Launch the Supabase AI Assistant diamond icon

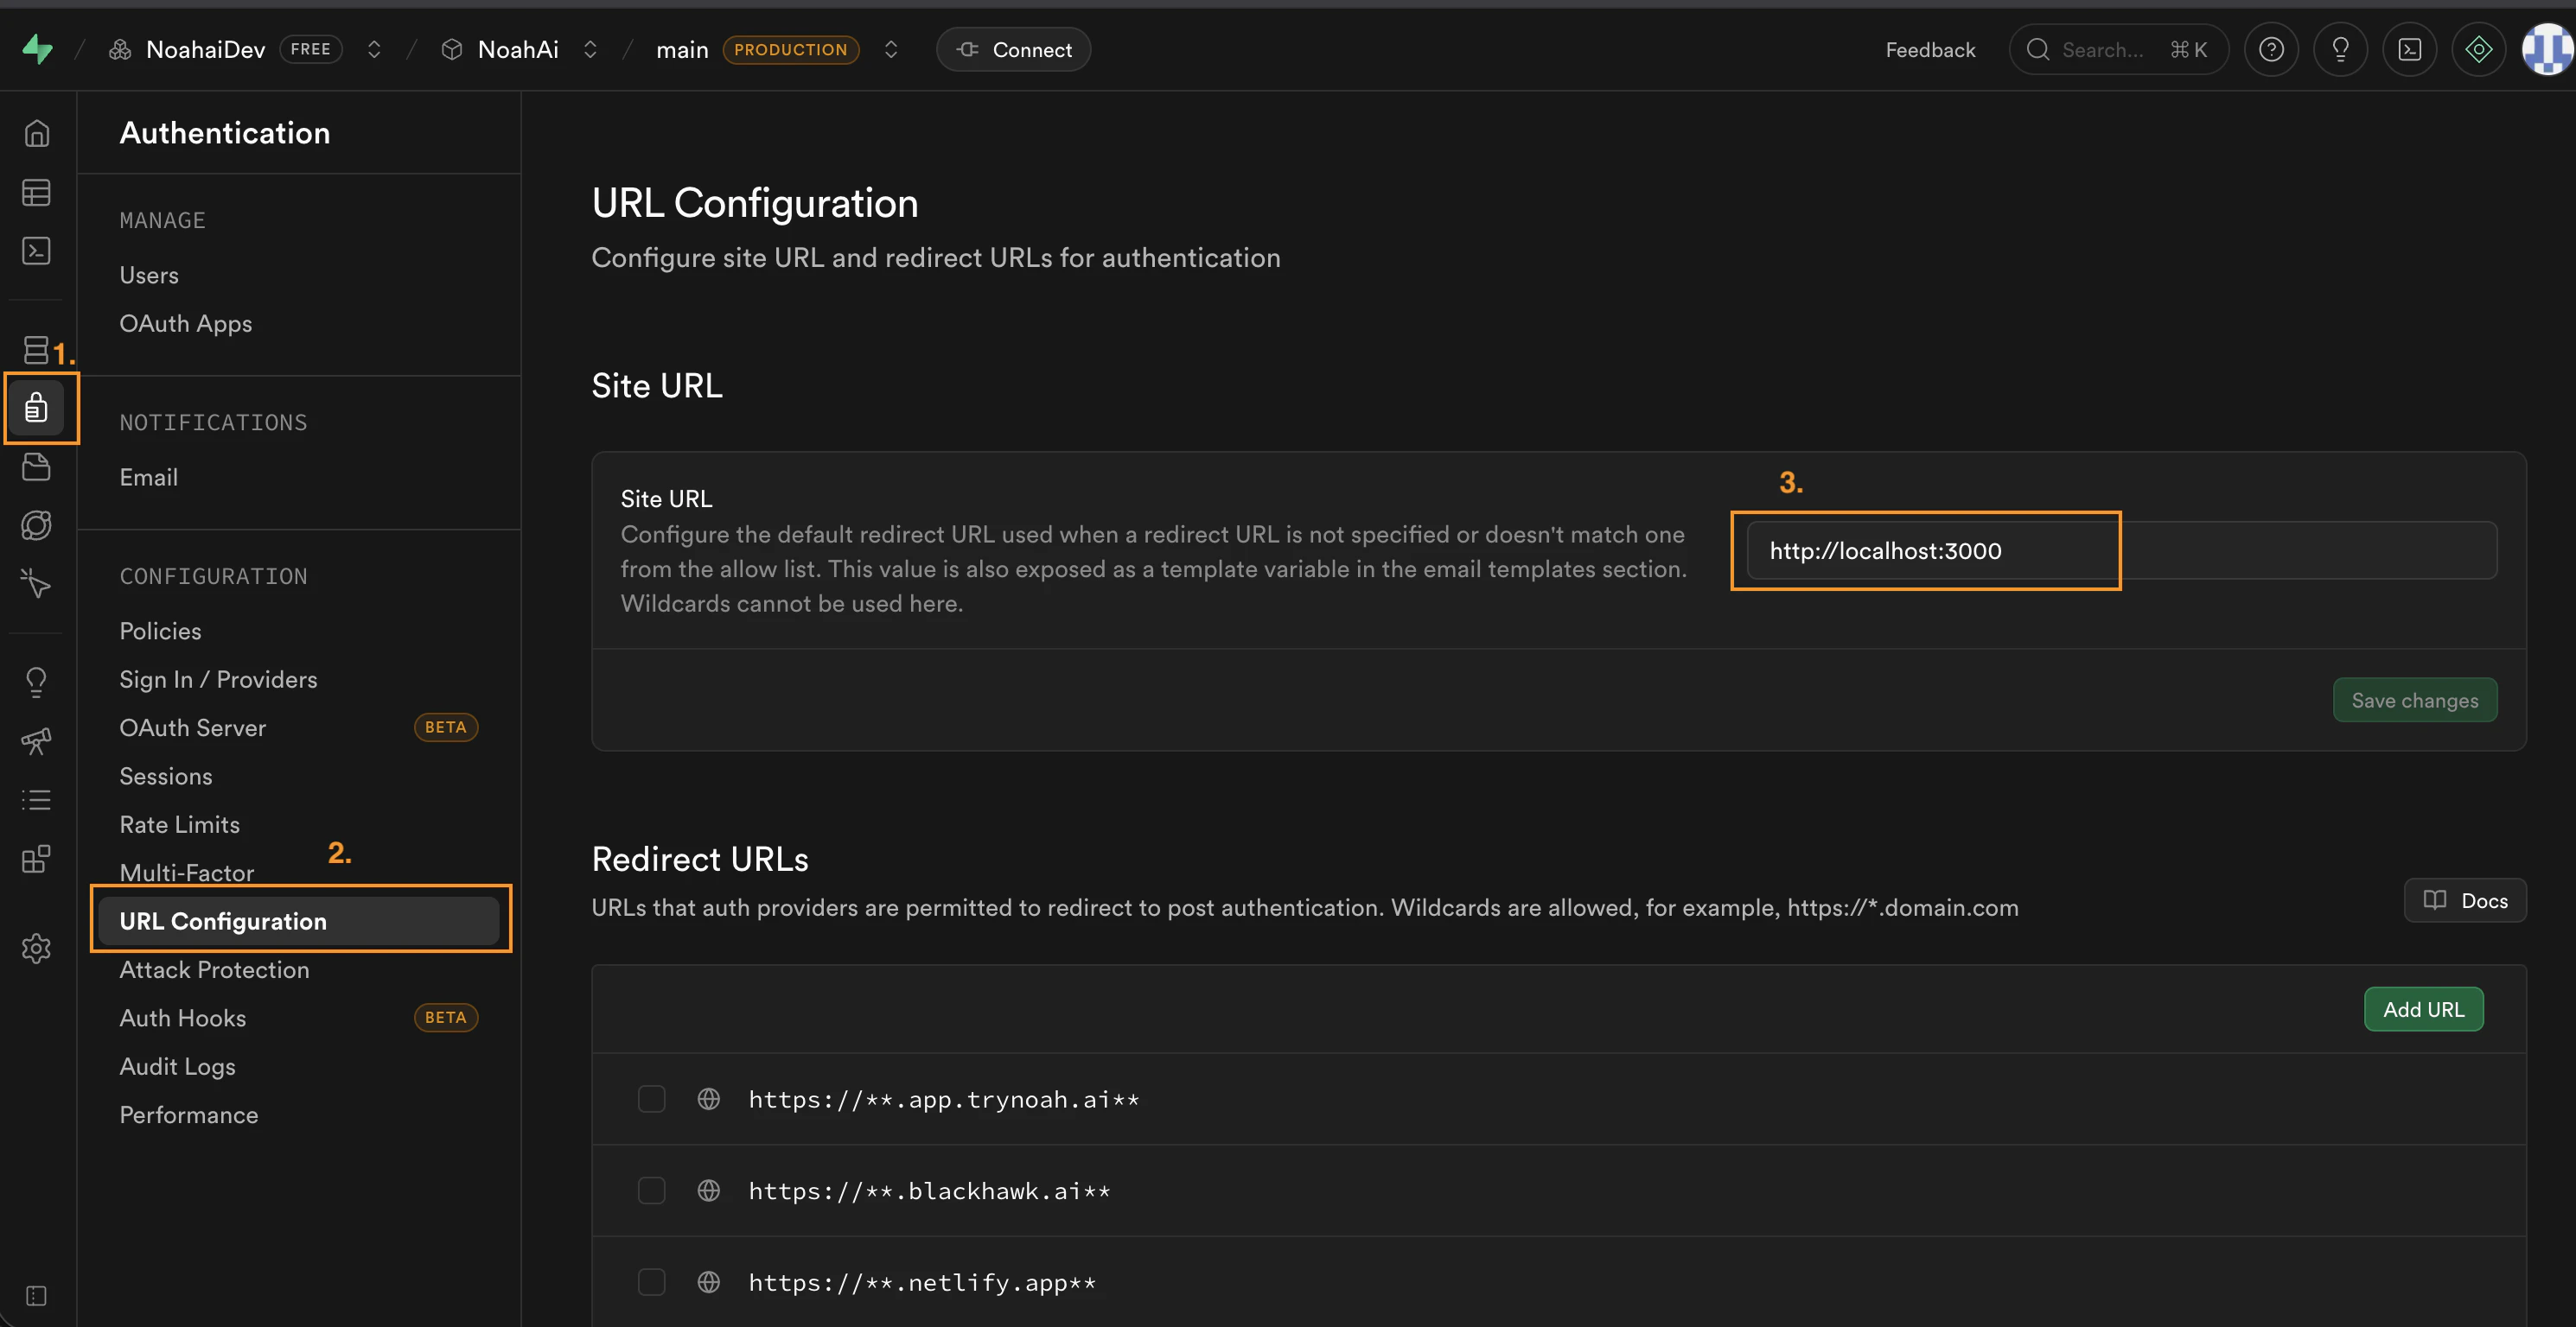(2478, 49)
